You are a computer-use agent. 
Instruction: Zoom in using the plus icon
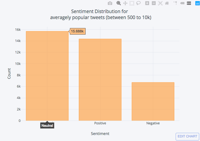coord(147,3)
